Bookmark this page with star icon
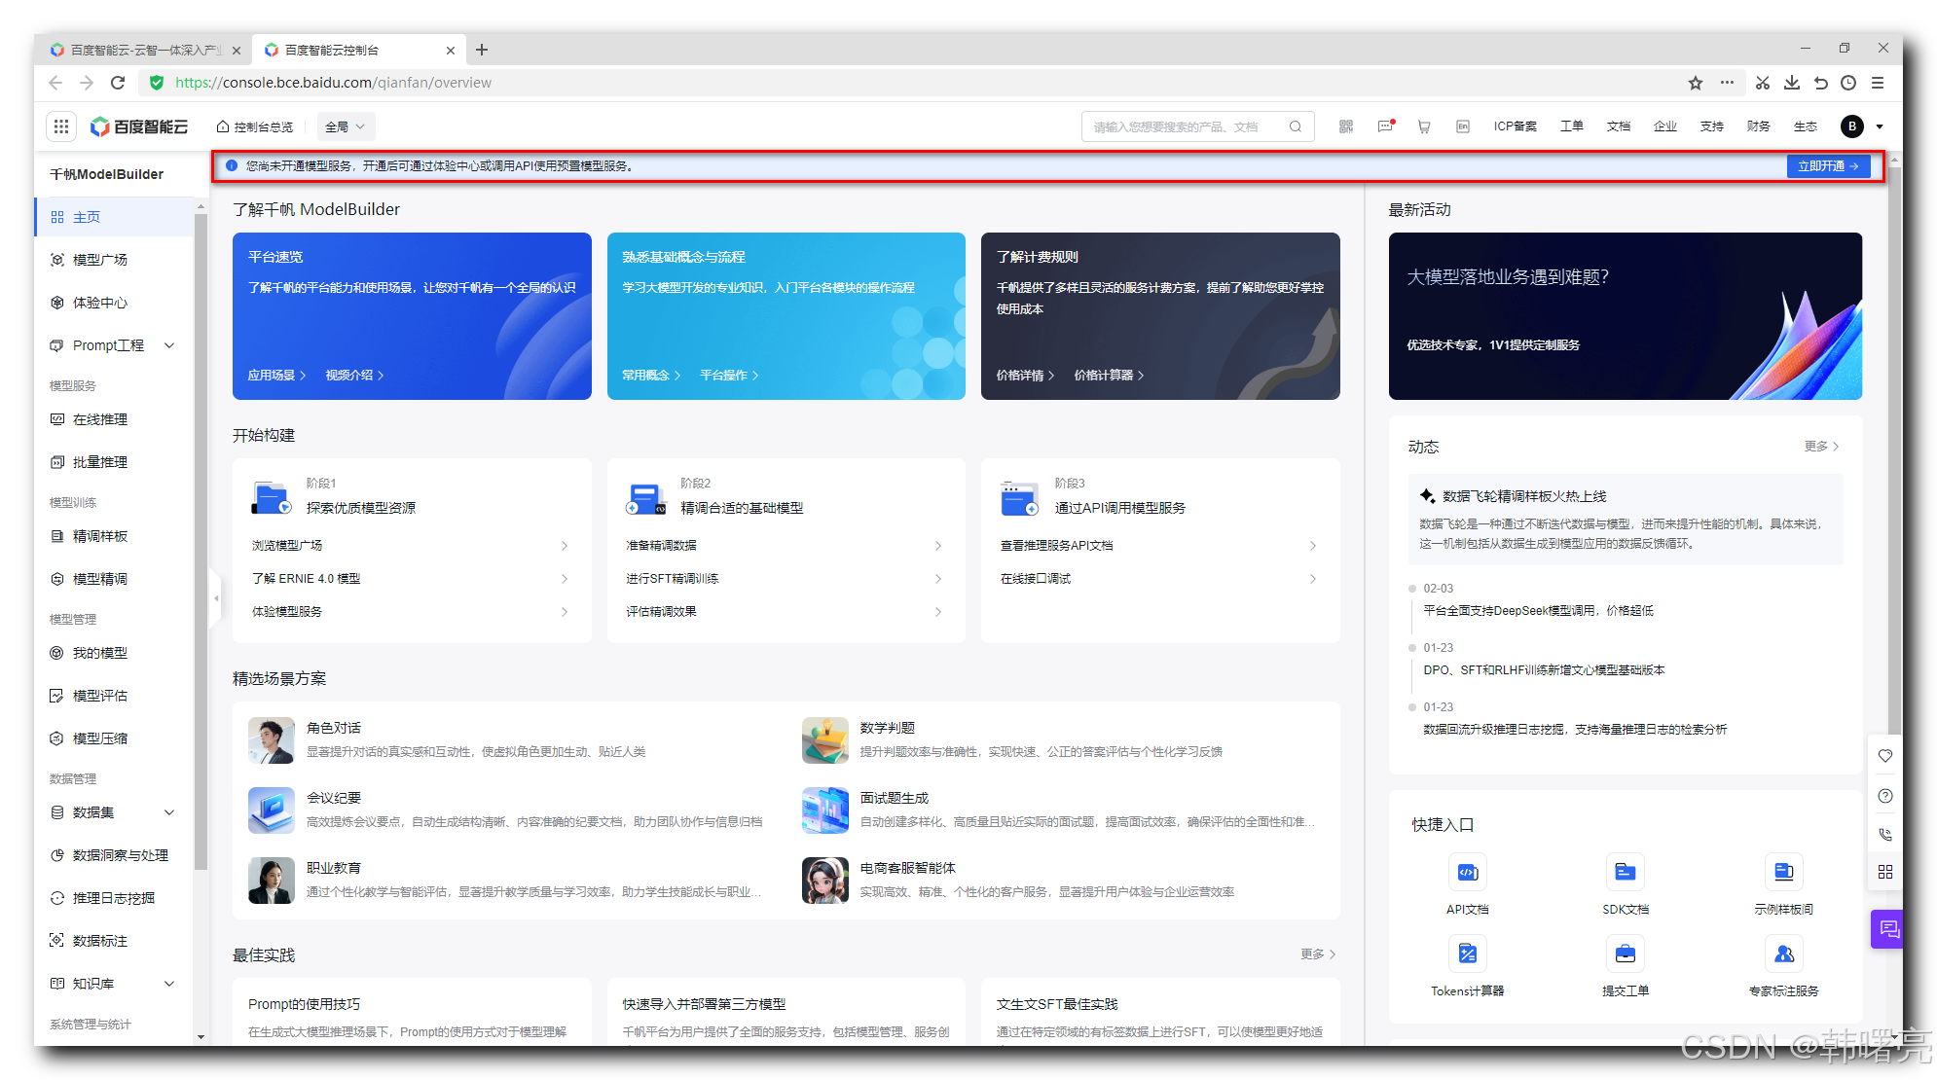Screen dimensions: 1937x1080 tap(1695, 83)
